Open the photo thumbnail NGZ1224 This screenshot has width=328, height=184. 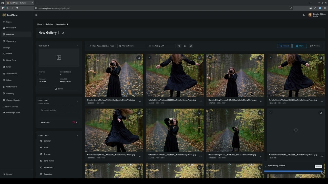tap(175, 130)
